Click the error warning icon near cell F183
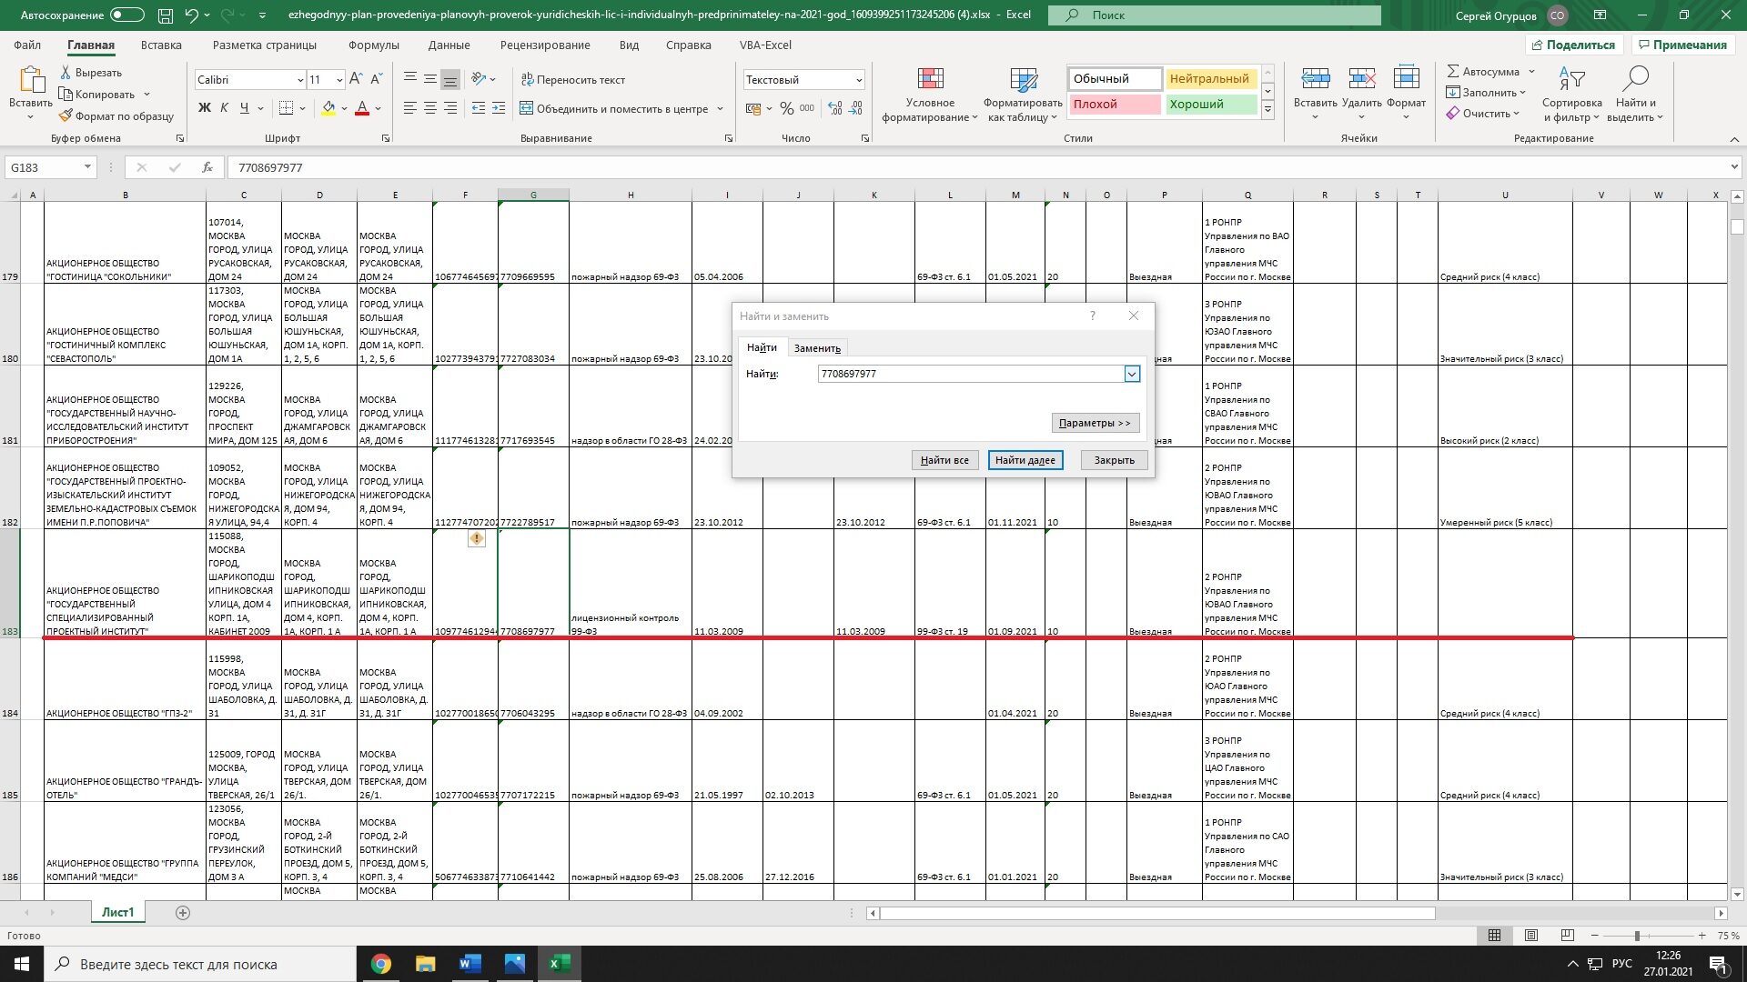This screenshot has height=982, width=1747. click(x=476, y=539)
